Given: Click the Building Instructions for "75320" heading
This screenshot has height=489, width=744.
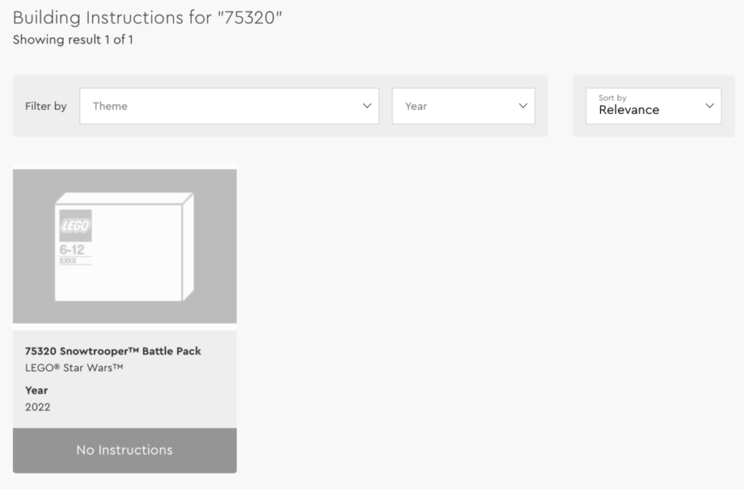Looking at the screenshot, I should 147,17.
